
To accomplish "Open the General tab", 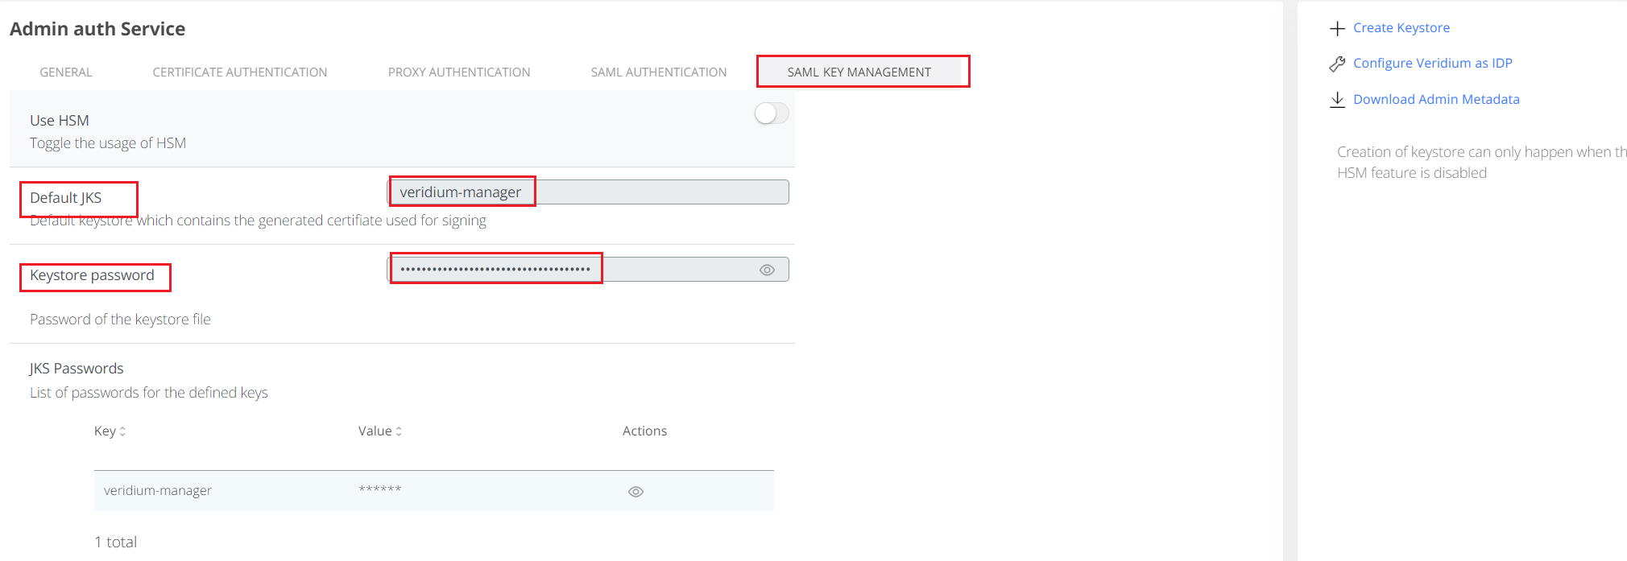I will [66, 72].
